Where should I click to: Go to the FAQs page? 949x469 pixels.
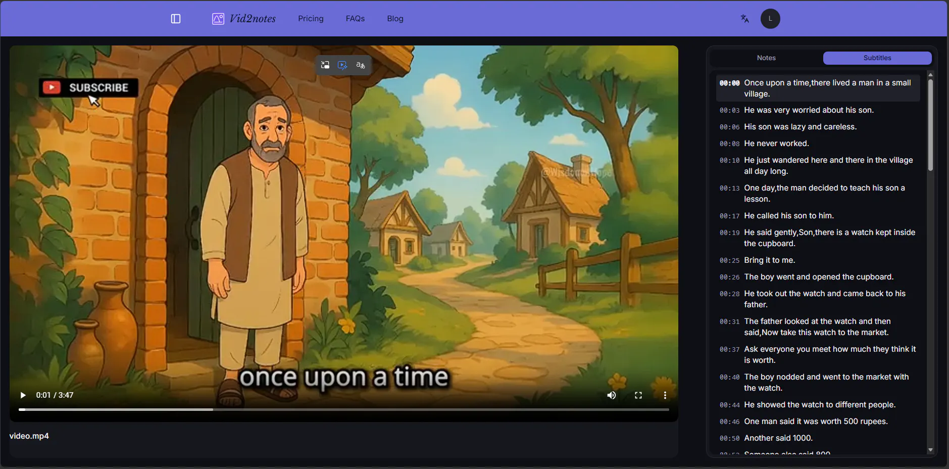[355, 19]
